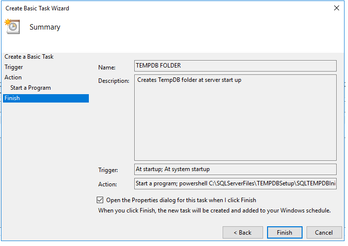Click the Summary heading
The width and height of the screenshot is (348, 246).
[x=45, y=27]
